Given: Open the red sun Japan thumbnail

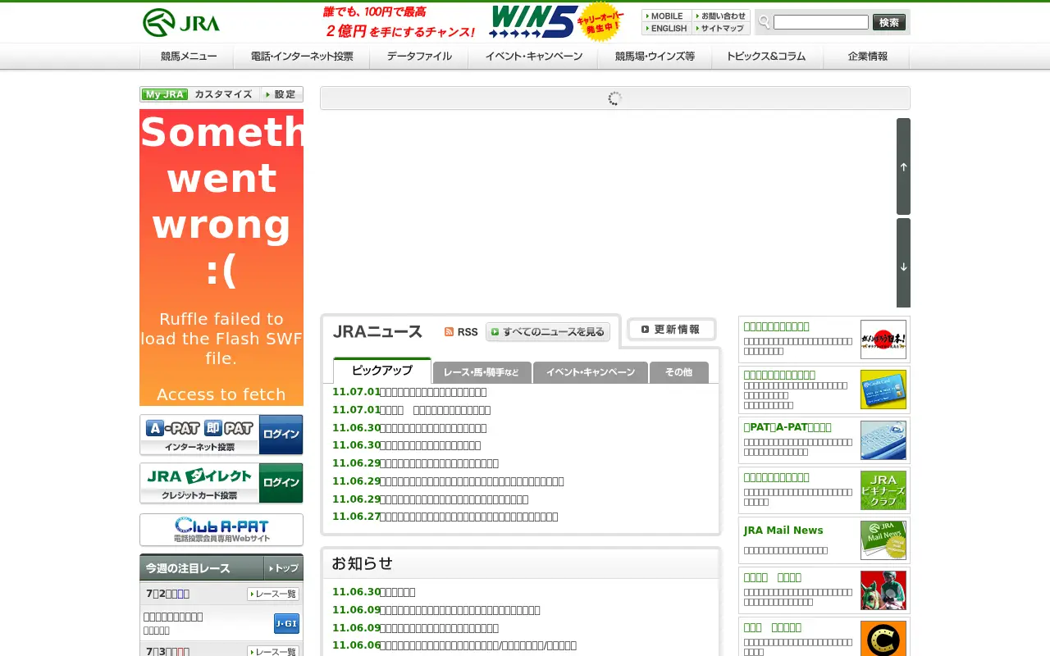Looking at the screenshot, I should tap(883, 339).
